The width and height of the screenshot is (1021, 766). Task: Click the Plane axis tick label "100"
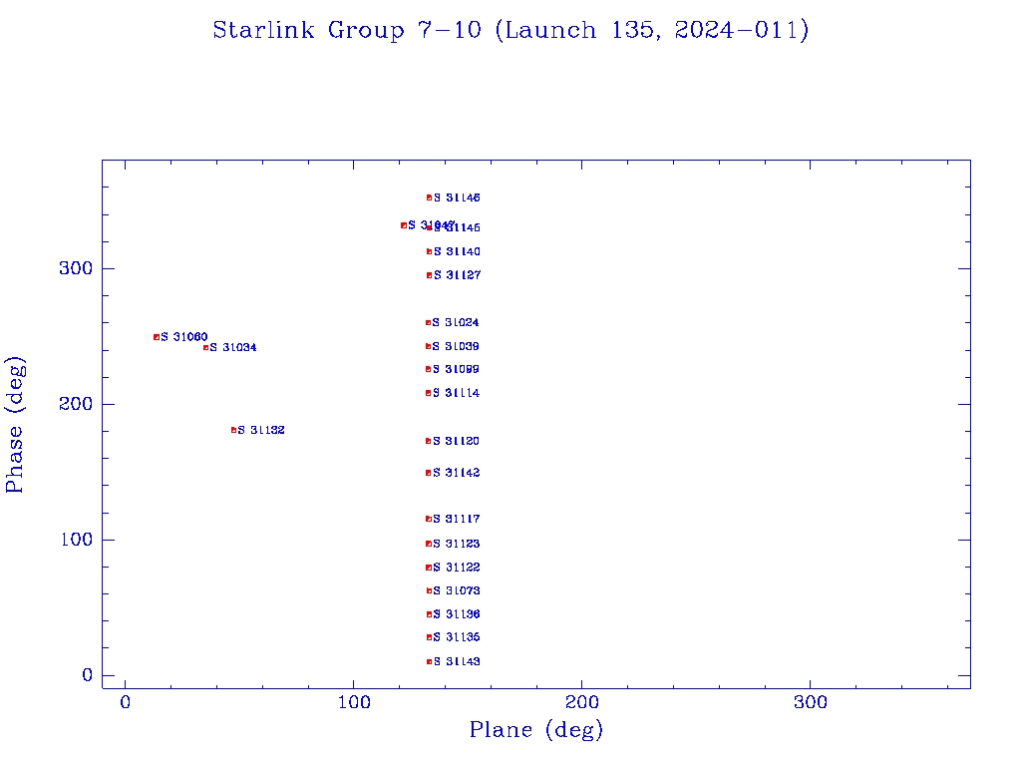(354, 703)
